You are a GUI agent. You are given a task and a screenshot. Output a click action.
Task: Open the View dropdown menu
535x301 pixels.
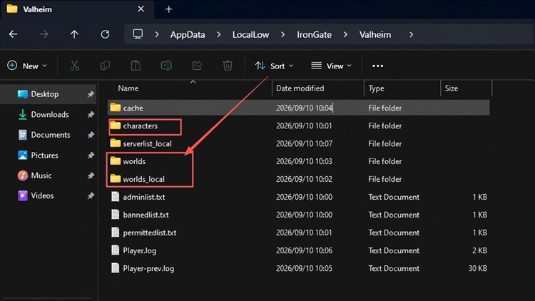point(331,66)
